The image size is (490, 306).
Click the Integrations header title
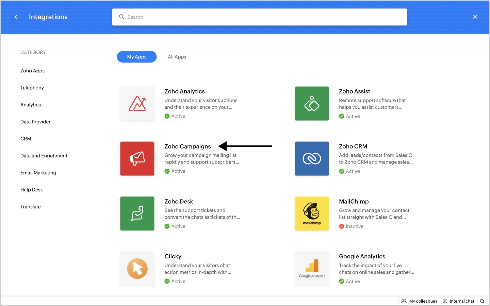point(48,17)
